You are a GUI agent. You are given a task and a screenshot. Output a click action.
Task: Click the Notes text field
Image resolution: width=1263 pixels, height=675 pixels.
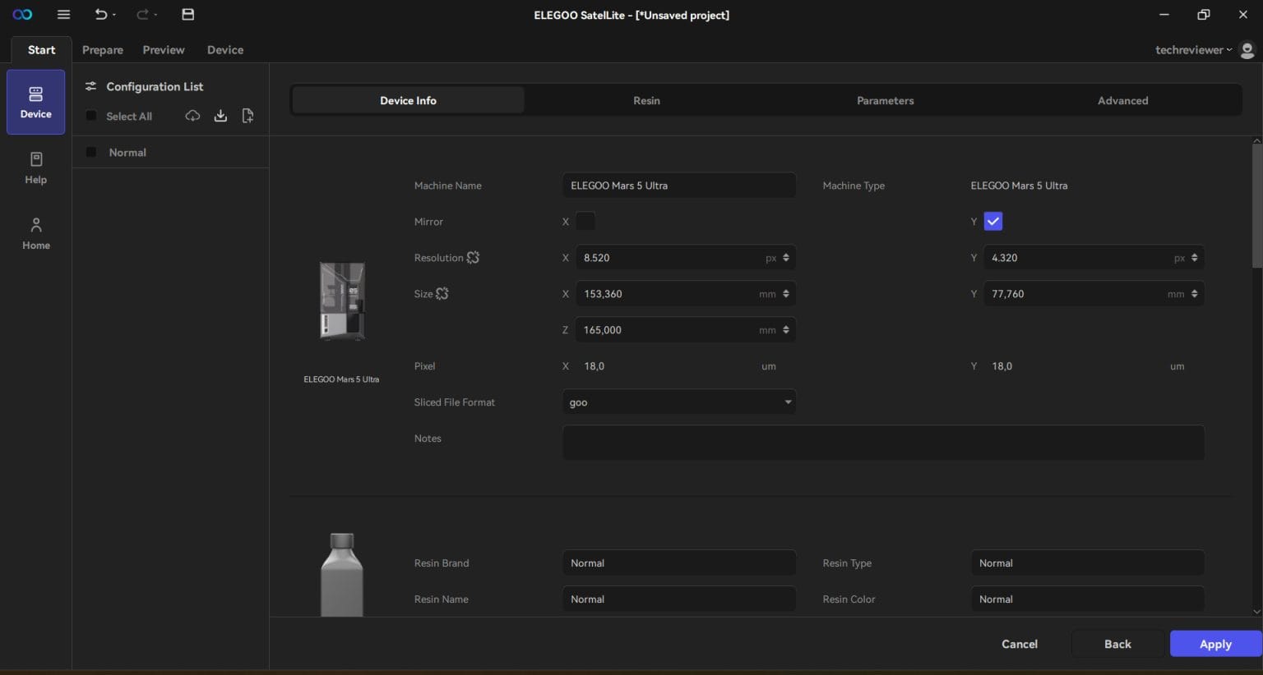883,443
